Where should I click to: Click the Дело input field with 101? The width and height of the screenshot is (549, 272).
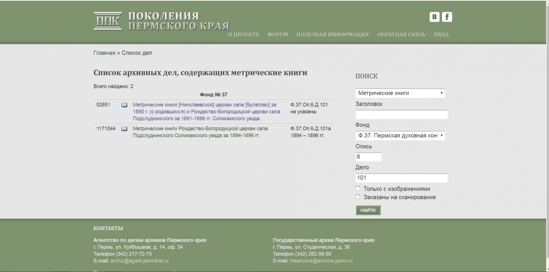pos(401,178)
